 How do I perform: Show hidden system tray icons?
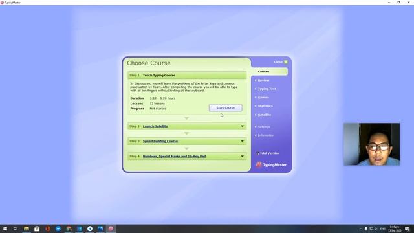(x=361, y=228)
